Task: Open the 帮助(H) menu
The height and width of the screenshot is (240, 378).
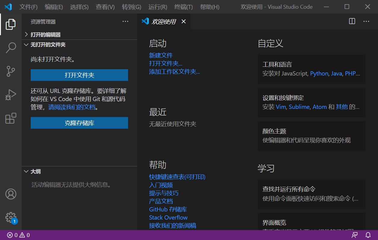Action: [210, 7]
